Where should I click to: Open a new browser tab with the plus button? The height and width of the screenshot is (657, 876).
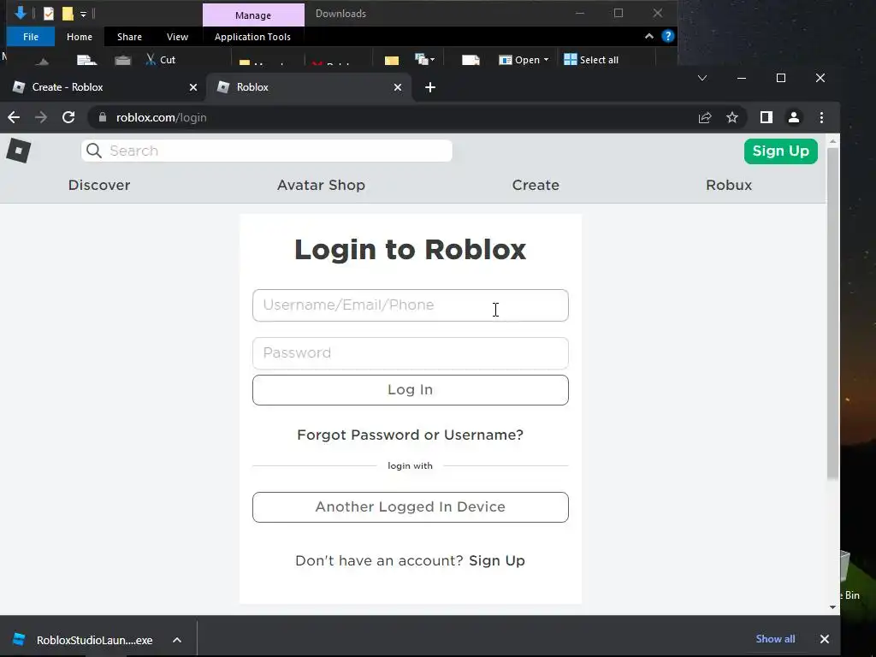(430, 87)
